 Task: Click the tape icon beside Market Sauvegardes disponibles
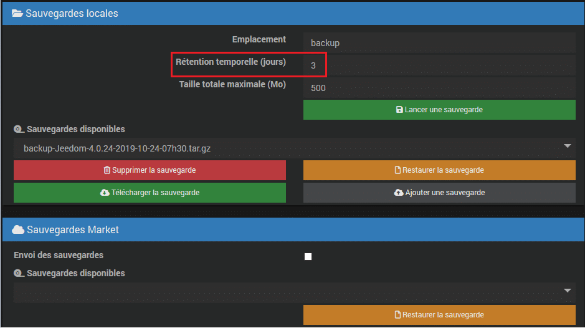click(x=19, y=274)
